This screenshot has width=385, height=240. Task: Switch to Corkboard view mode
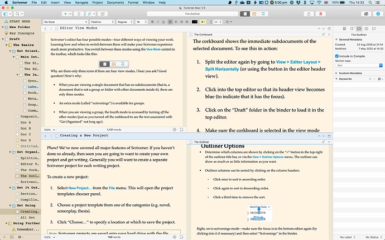[254, 14]
